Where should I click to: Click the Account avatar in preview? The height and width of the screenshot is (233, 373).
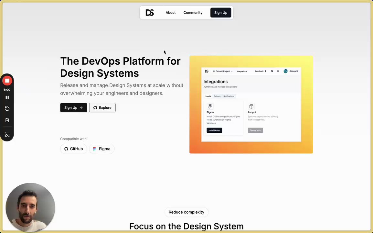point(285,71)
